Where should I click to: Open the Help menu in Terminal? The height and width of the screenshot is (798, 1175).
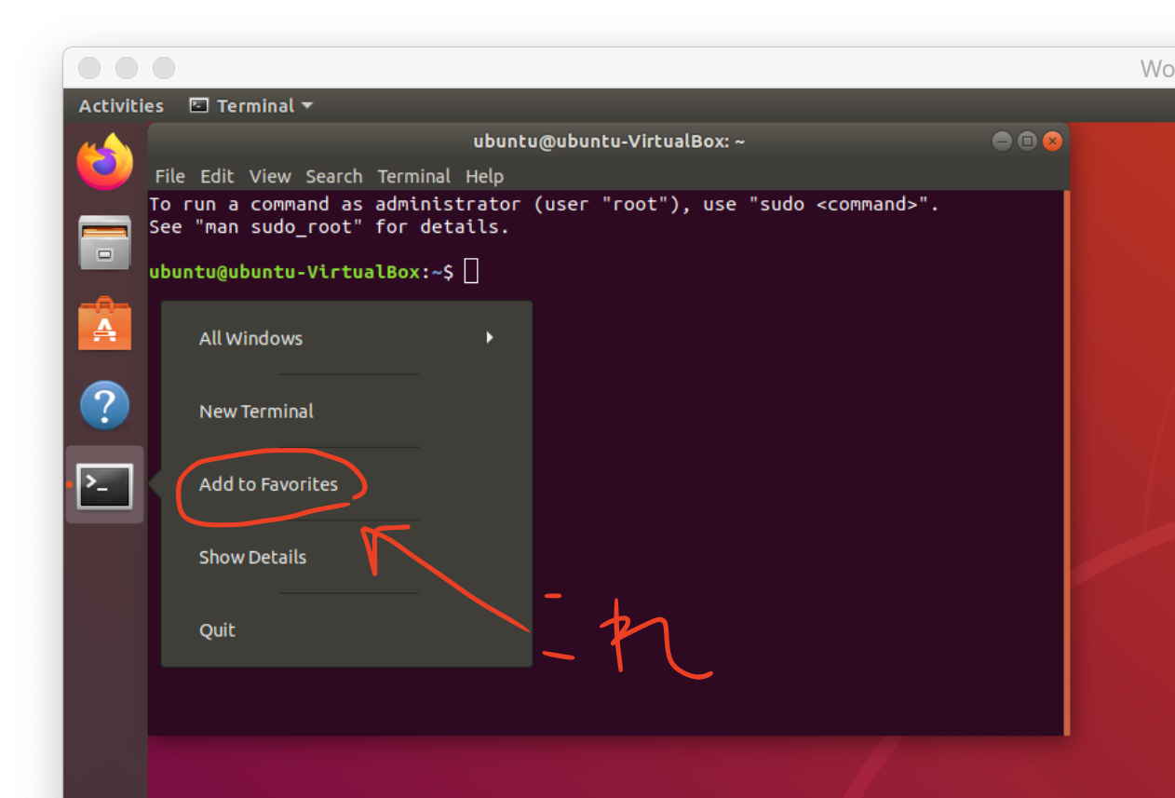click(x=484, y=176)
